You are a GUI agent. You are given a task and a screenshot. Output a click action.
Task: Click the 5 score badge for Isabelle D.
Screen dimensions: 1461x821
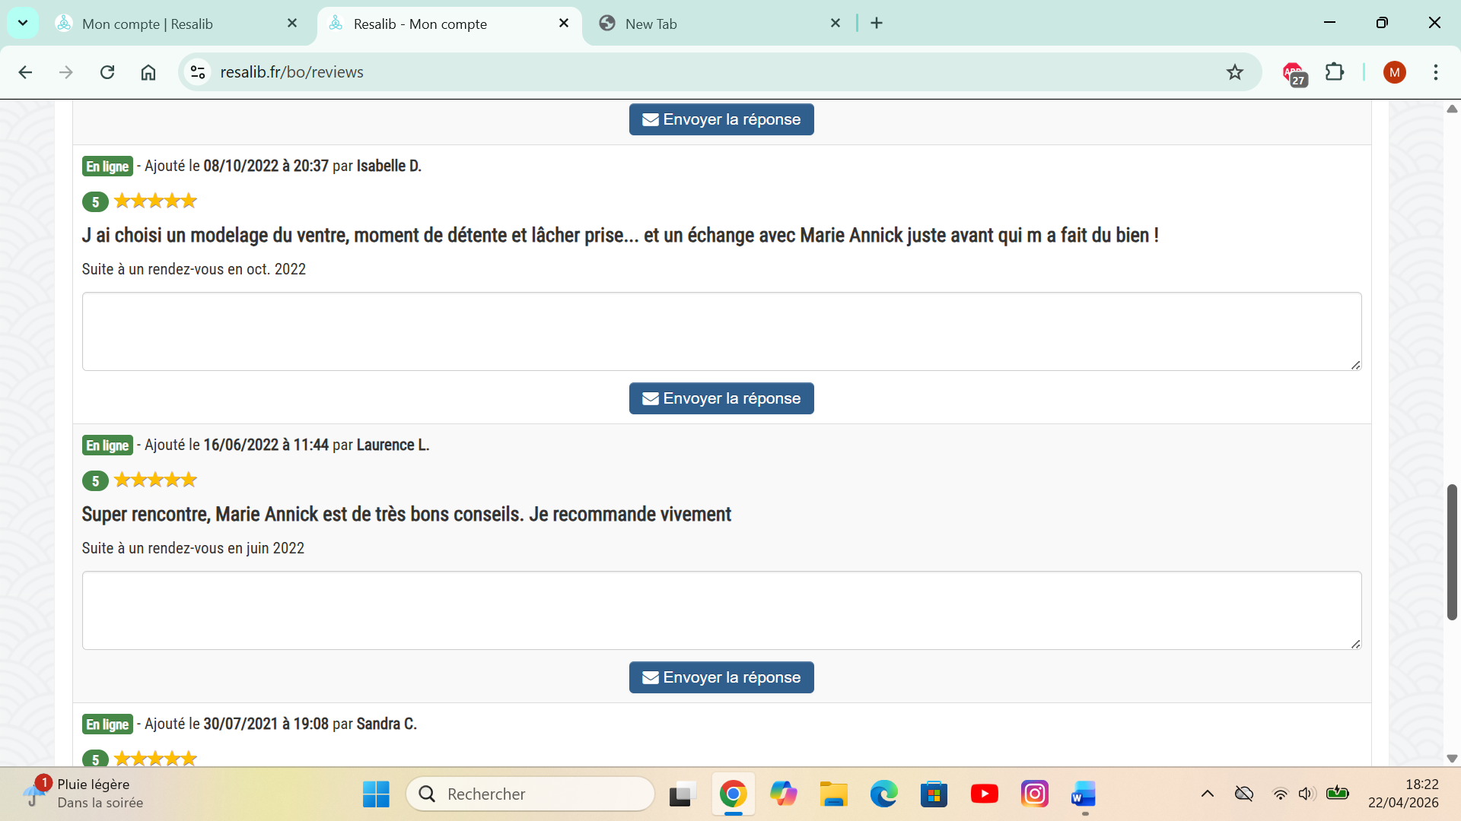95,202
